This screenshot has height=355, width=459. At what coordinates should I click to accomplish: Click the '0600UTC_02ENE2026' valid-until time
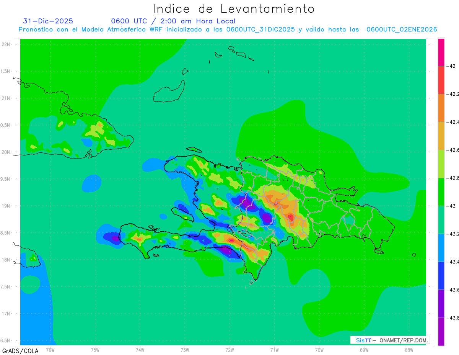tap(402, 29)
